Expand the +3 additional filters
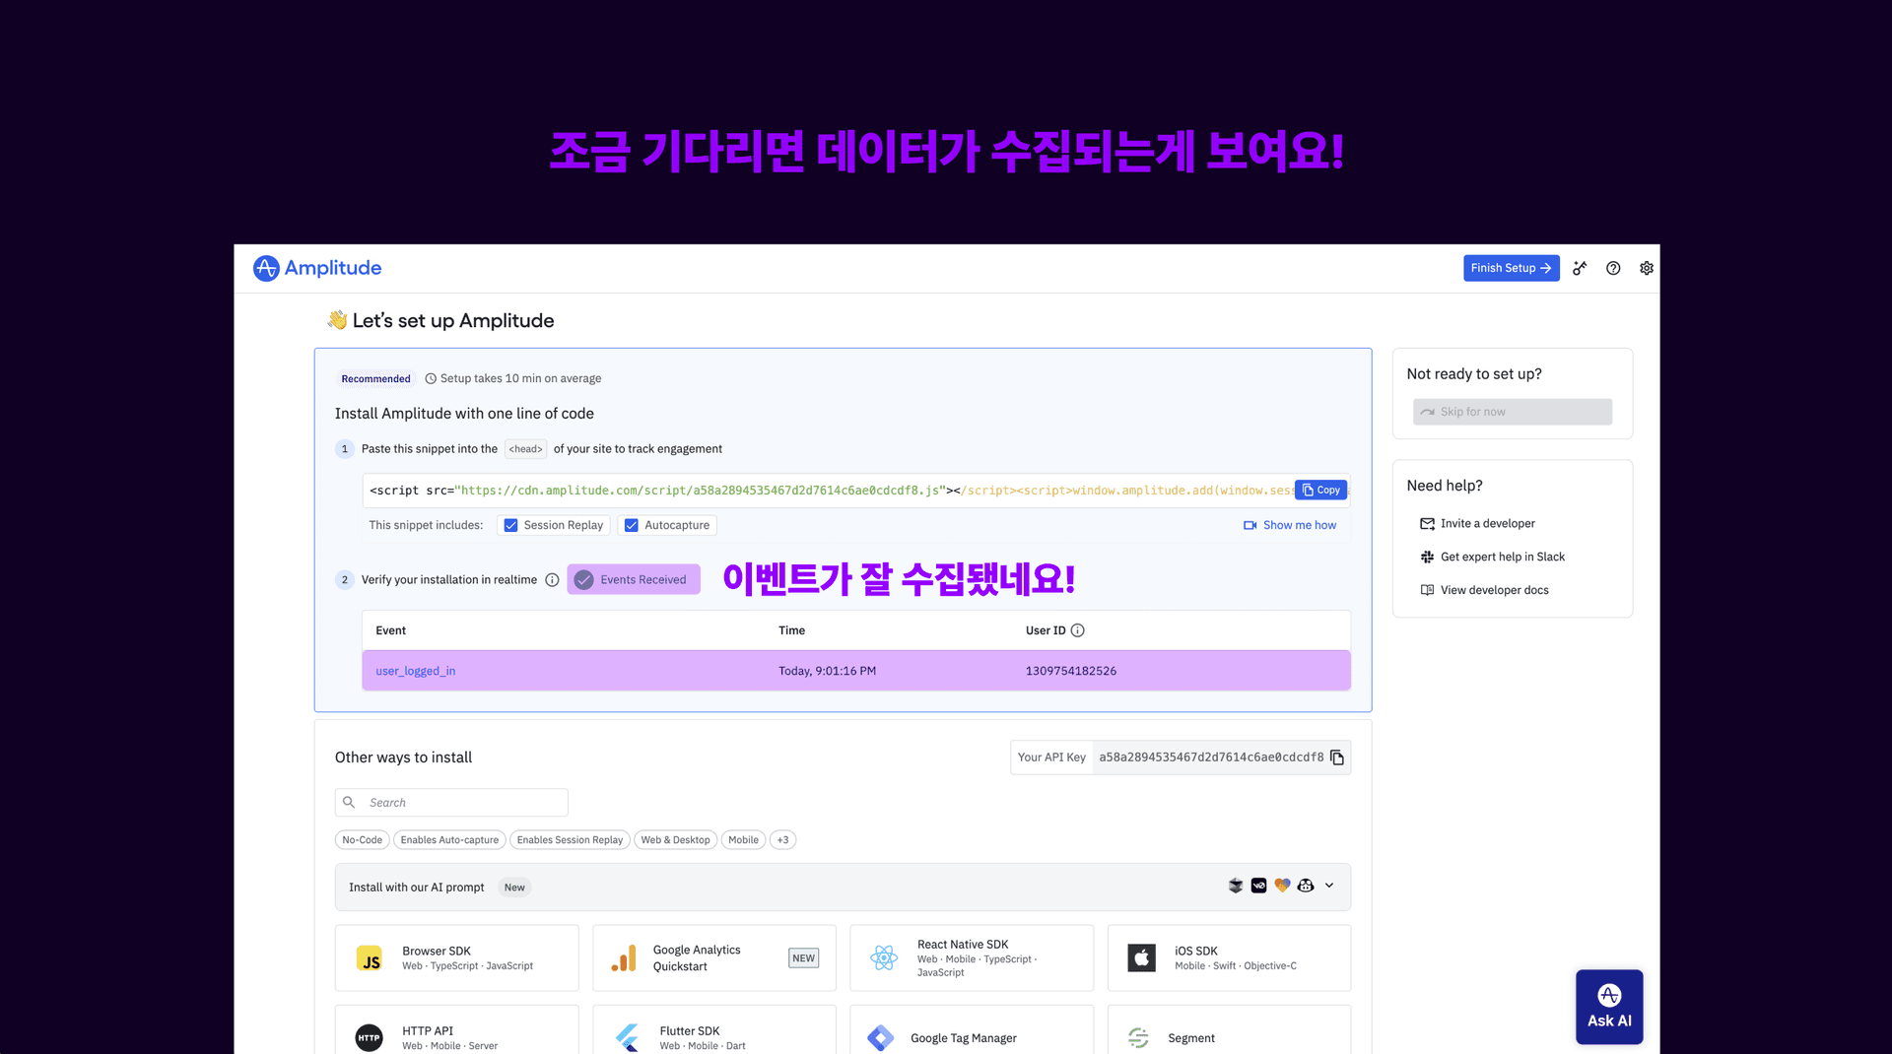Screen dimensions: 1892x1054 click(782, 839)
